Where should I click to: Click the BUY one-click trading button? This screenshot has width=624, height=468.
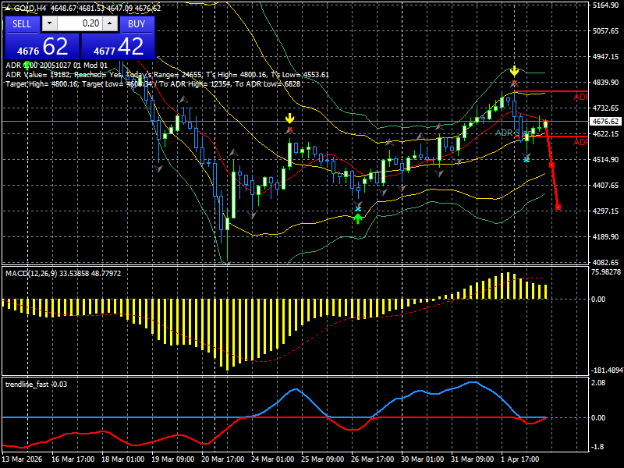click(136, 24)
